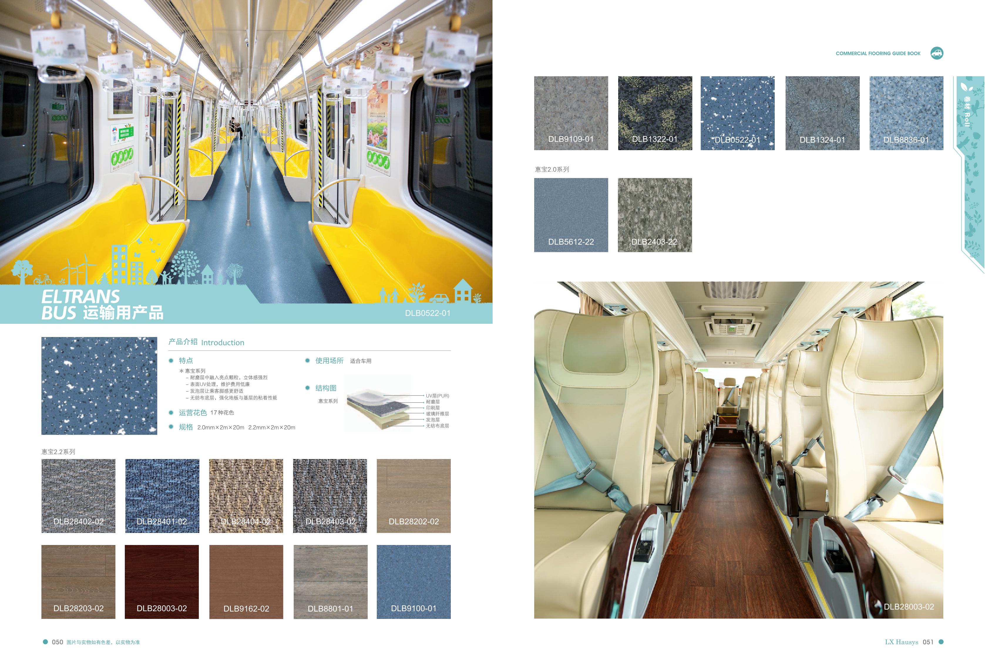Click the COMMERCIAL FLOORING GUIDE BOOK header text
Image resolution: width=985 pixels, height=672 pixels.
coord(878,54)
